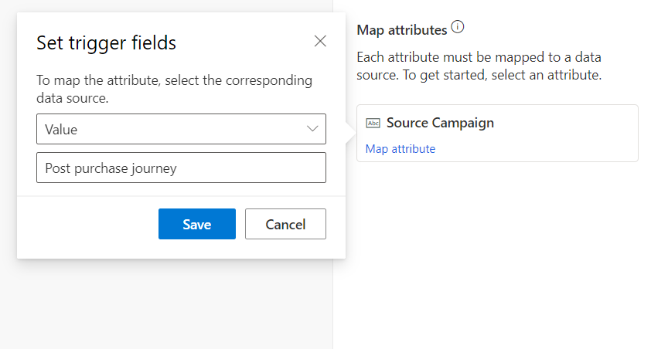Click the empty area below the Source Campaign card
651x349 pixels.
pyautogui.click(x=495, y=247)
